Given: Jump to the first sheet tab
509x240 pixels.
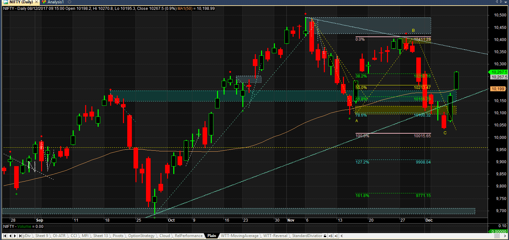Looking at the screenshot, I should point(5,236).
